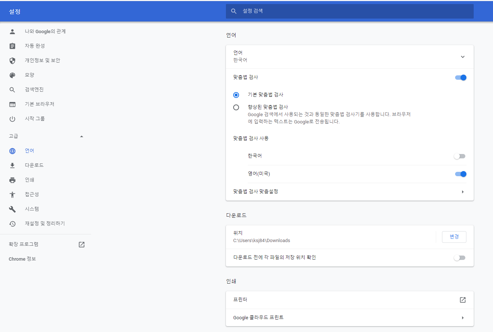
Task: Click the wrench icon next to 시스템
Action: coord(12,209)
